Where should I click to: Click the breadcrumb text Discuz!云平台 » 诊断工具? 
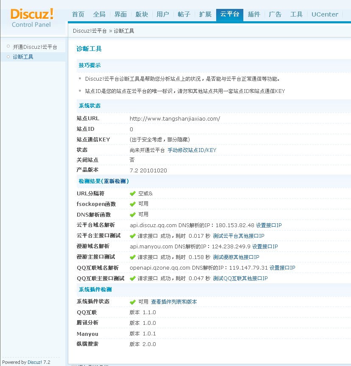point(103,31)
